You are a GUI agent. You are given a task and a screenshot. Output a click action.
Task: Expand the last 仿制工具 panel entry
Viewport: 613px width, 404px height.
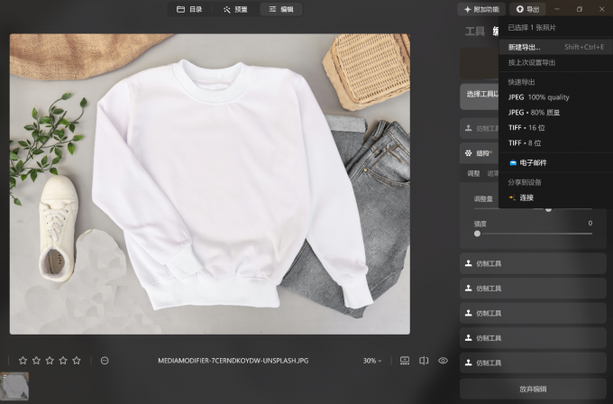(x=532, y=363)
